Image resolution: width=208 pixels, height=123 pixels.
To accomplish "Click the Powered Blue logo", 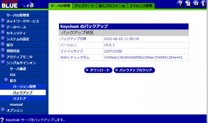I will tap(19, 4).
